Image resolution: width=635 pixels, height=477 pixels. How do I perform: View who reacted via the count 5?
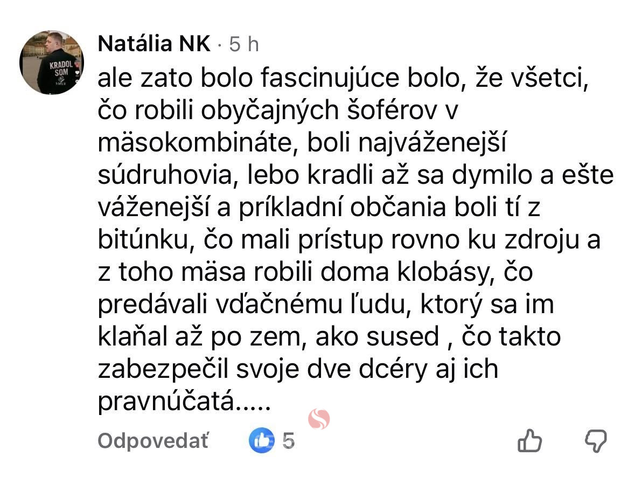coord(289,441)
